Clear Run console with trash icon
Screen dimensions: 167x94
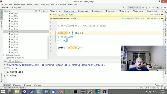[5, 76]
